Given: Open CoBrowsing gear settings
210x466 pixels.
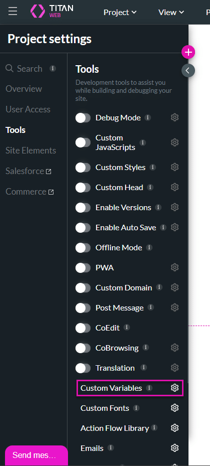Looking at the screenshot, I should pyautogui.click(x=175, y=348).
